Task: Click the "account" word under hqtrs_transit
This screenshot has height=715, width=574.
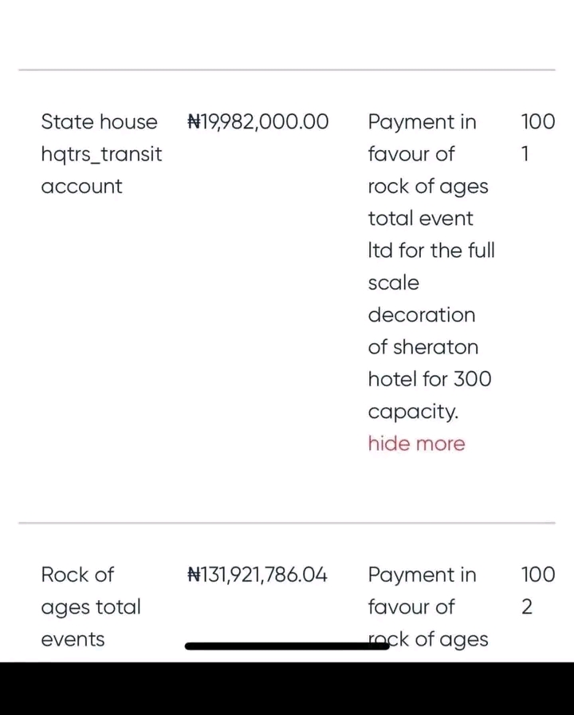Action: [81, 187]
